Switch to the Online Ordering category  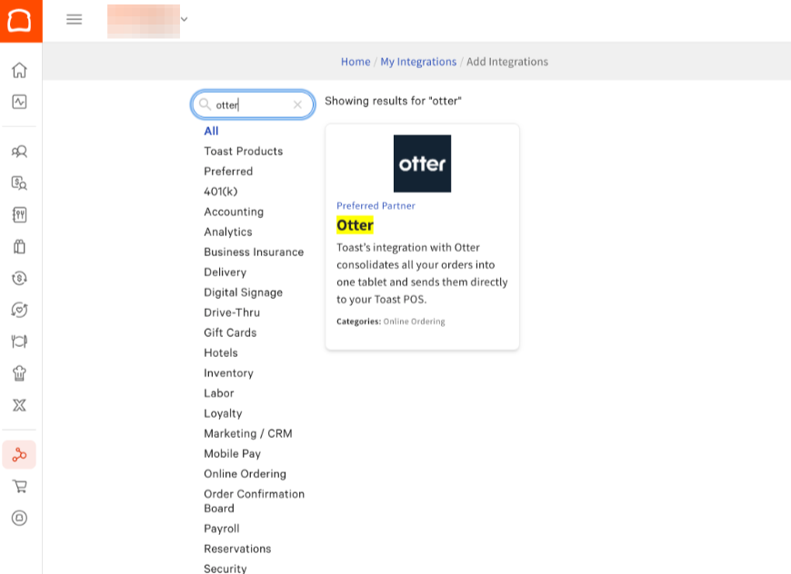245,473
